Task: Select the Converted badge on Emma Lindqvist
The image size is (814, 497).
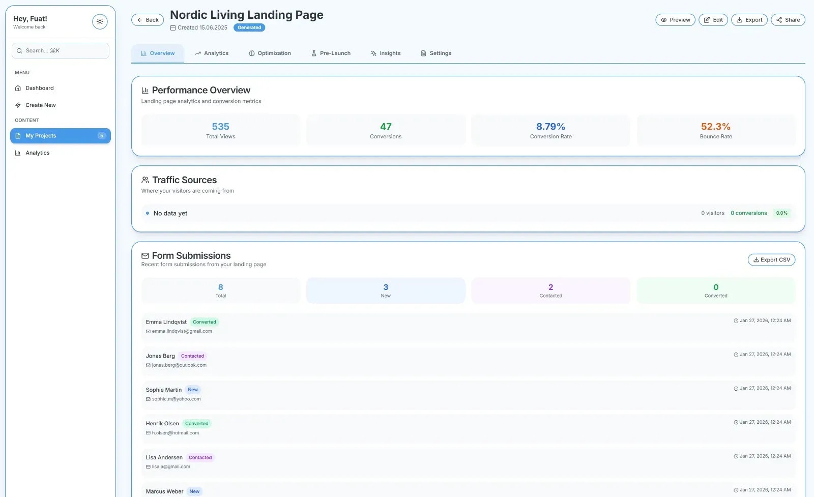Action: [x=205, y=321]
